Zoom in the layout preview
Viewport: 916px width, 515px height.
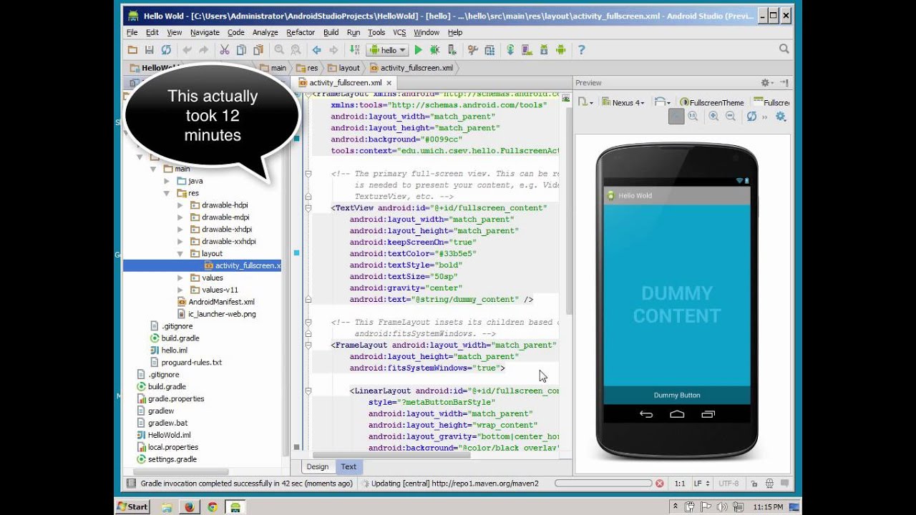[x=713, y=117]
